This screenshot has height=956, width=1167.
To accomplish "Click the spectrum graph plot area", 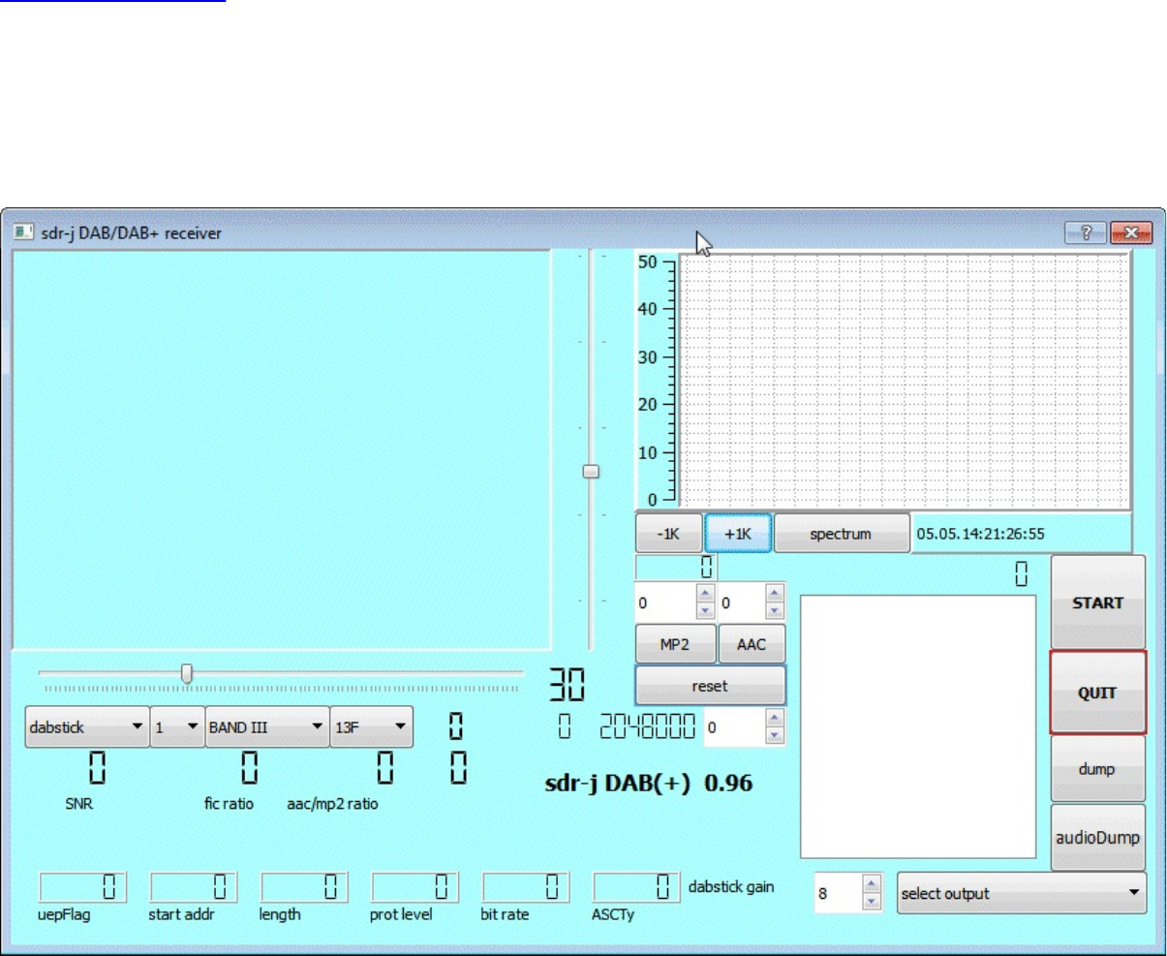I will 905,380.
